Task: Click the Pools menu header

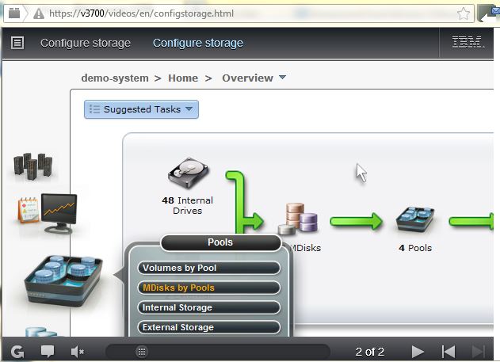Action: pos(221,242)
